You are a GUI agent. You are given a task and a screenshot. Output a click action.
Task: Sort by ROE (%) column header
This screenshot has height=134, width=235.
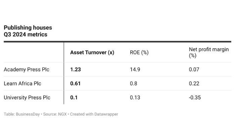(139, 53)
